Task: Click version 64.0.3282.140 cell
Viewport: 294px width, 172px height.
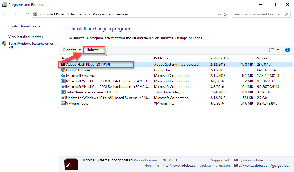Action: [x=267, y=70]
